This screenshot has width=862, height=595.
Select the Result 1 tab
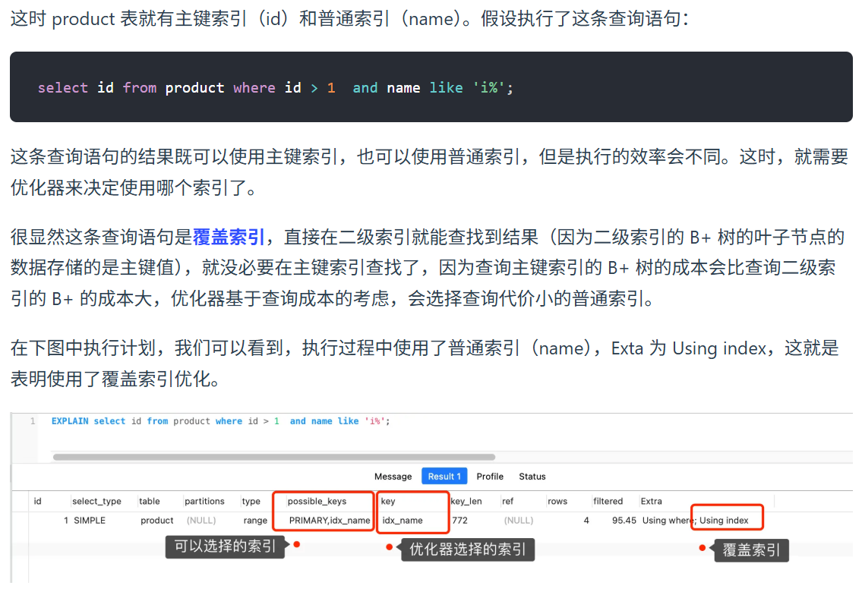point(444,477)
